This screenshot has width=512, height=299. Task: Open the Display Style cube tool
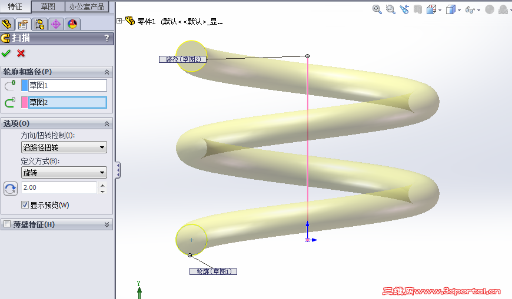click(451, 9)
